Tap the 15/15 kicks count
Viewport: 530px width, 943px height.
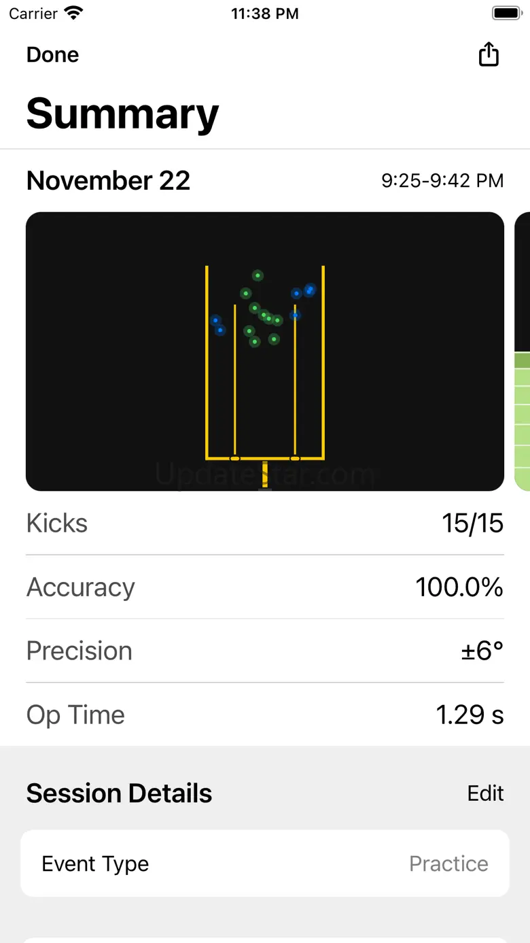[472, 523]
